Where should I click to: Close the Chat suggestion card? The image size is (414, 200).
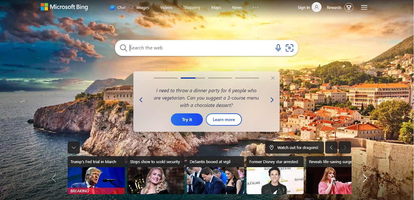[273, 78]
